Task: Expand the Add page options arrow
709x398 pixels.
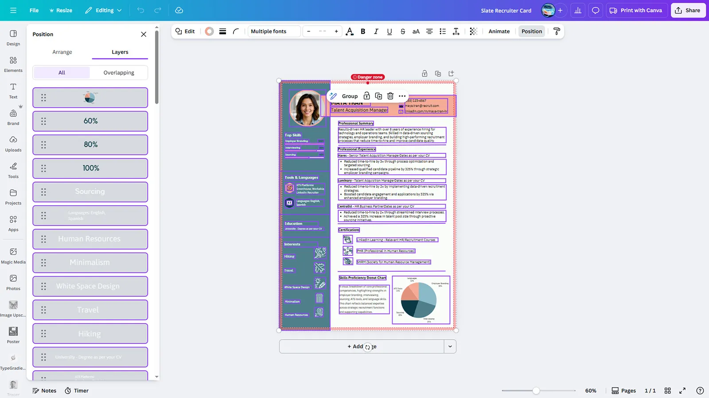Action: [450, 346]
